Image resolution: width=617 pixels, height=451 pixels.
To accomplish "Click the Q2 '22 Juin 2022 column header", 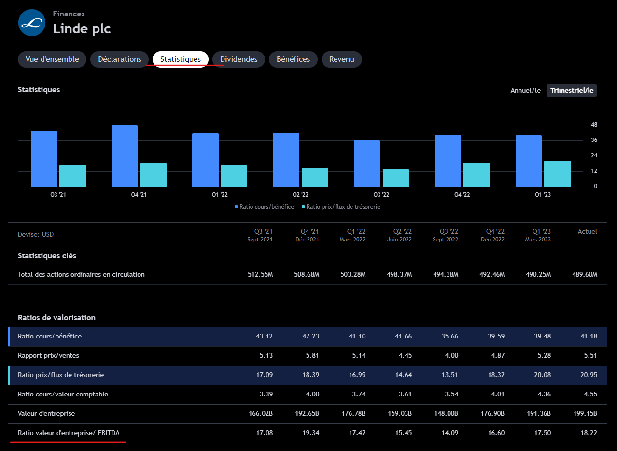I will 400,235.
